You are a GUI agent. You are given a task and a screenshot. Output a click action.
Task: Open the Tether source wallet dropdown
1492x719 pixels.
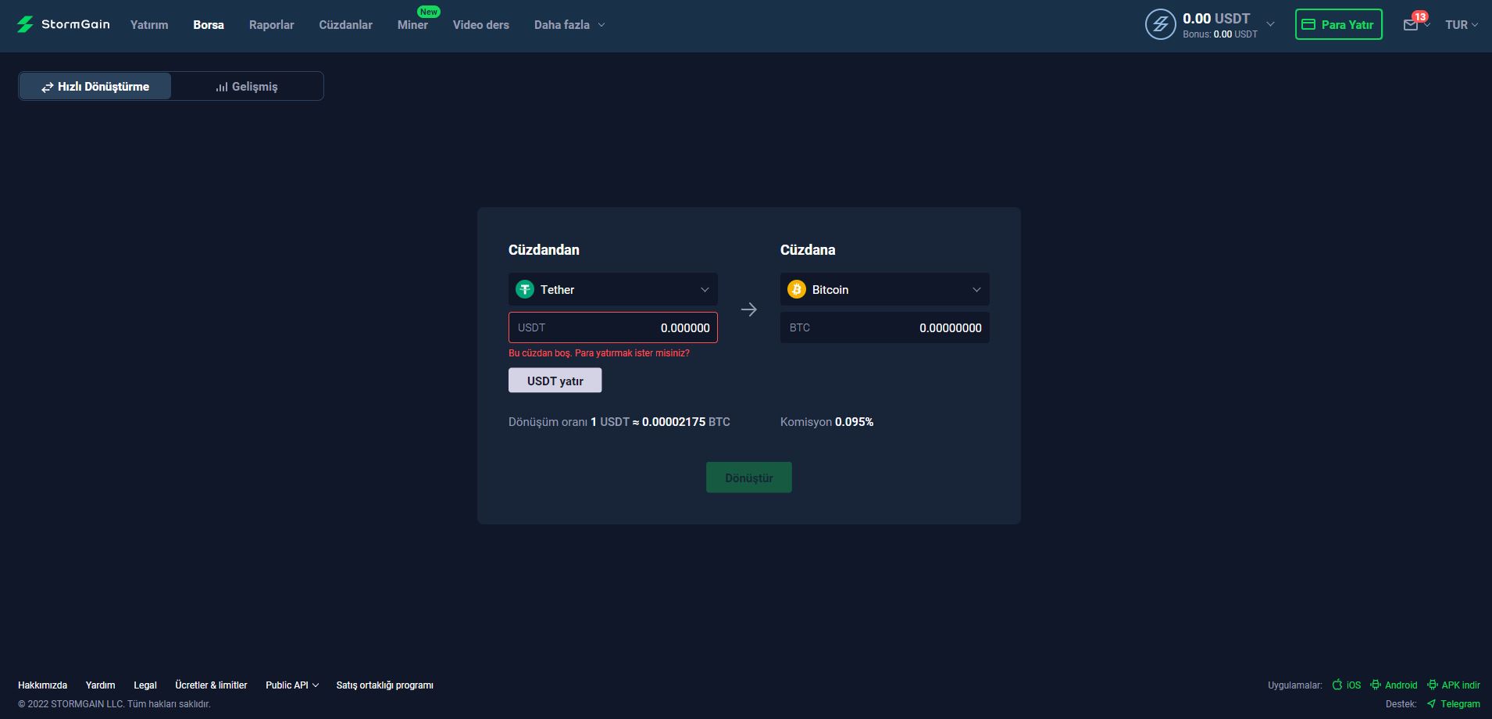[x=613, y=289]
